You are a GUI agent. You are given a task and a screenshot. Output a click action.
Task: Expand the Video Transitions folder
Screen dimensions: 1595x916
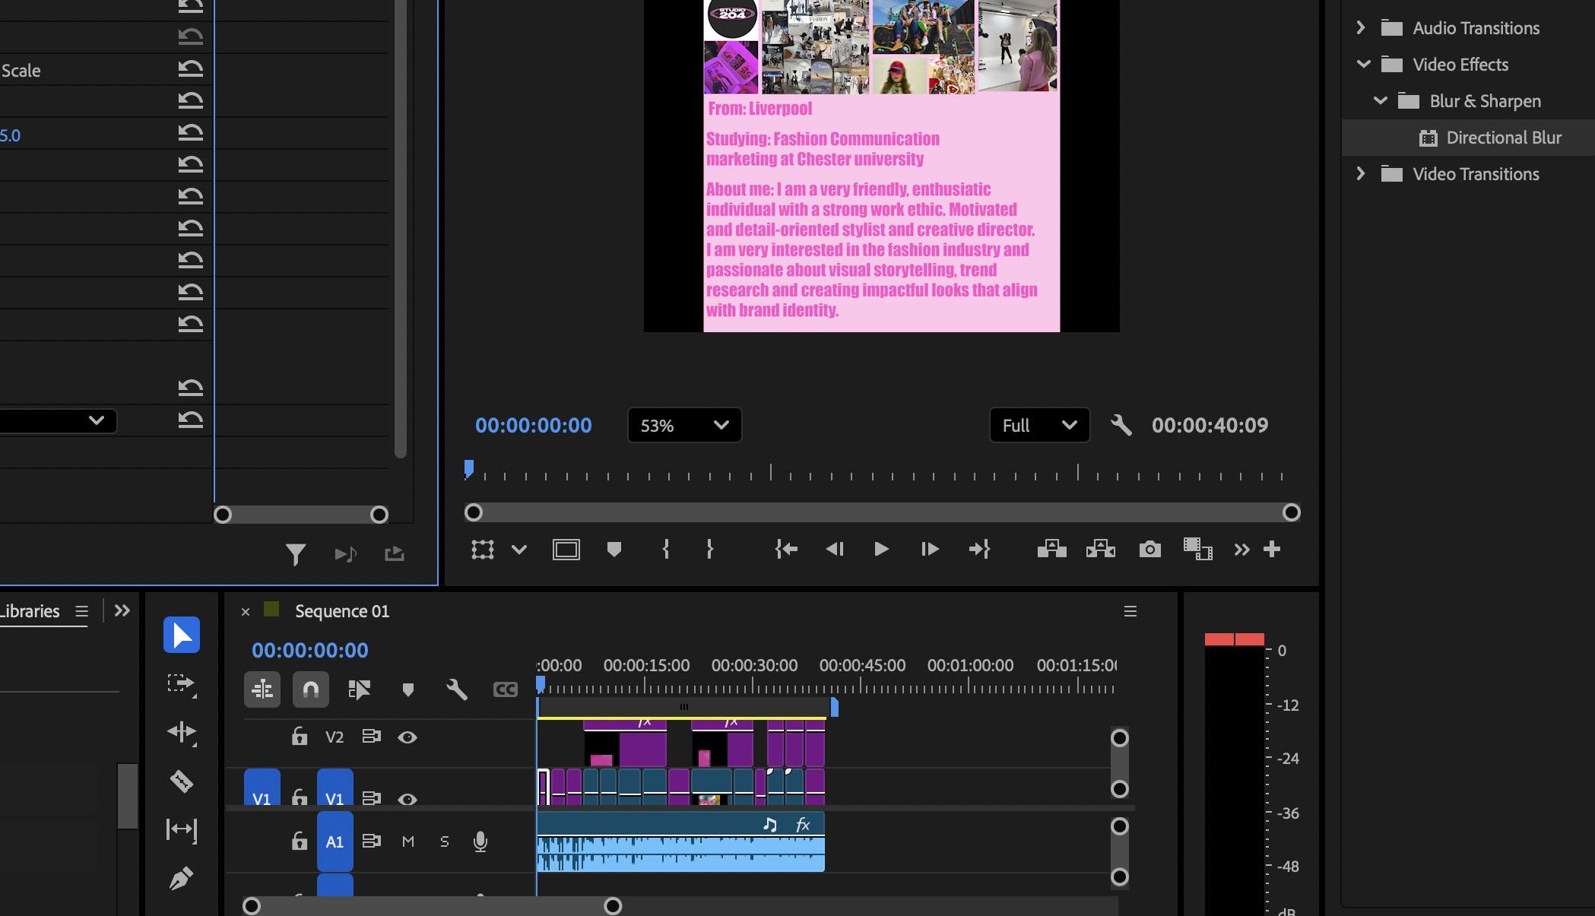pos(1361,174)
